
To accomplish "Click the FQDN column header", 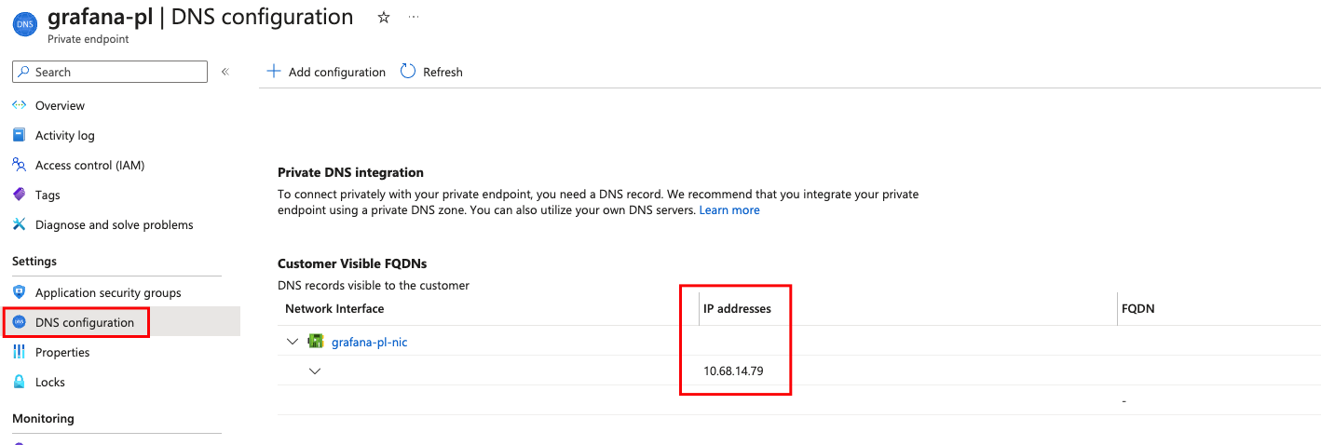I will tap(1140, 308).
